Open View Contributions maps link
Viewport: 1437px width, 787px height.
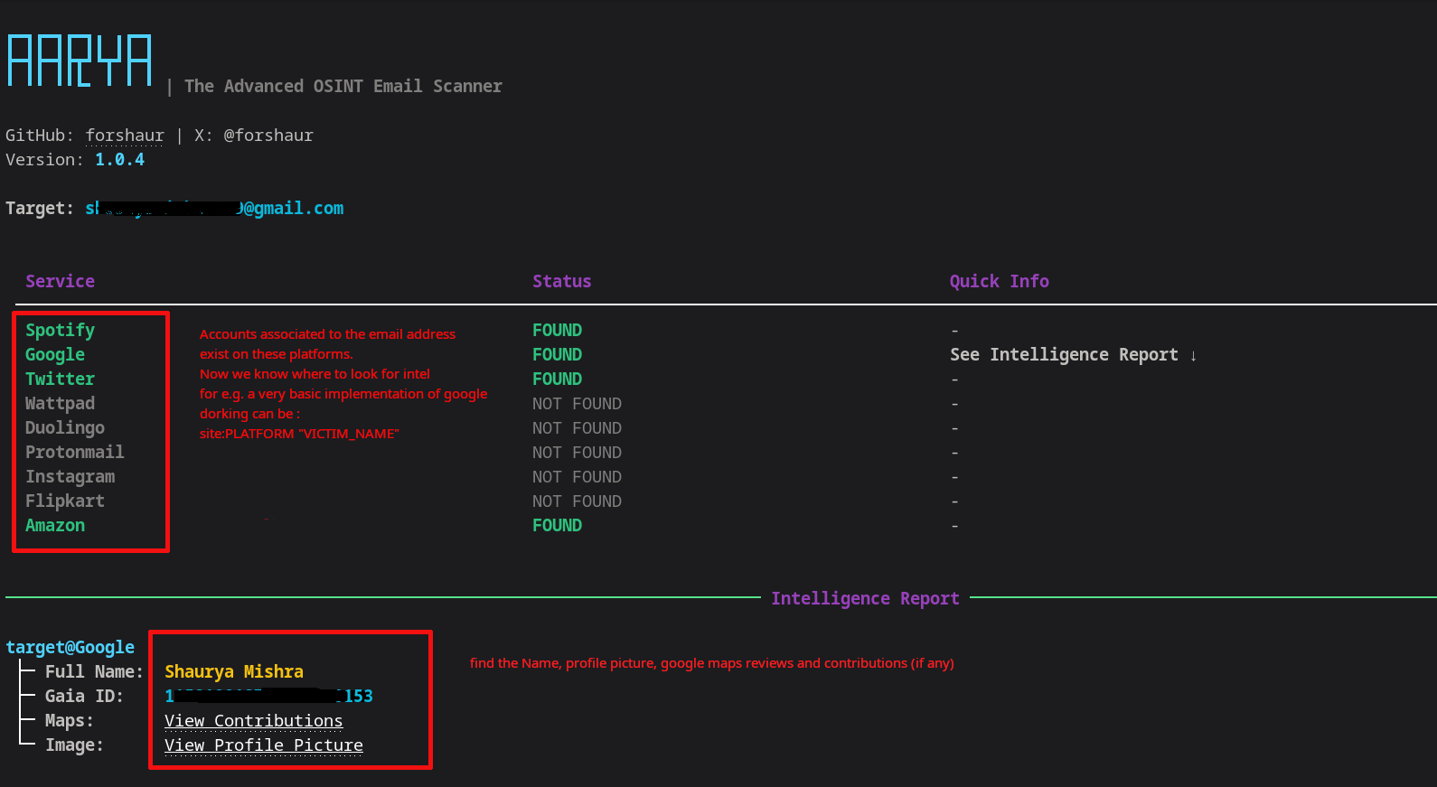(x=253, y=721)
